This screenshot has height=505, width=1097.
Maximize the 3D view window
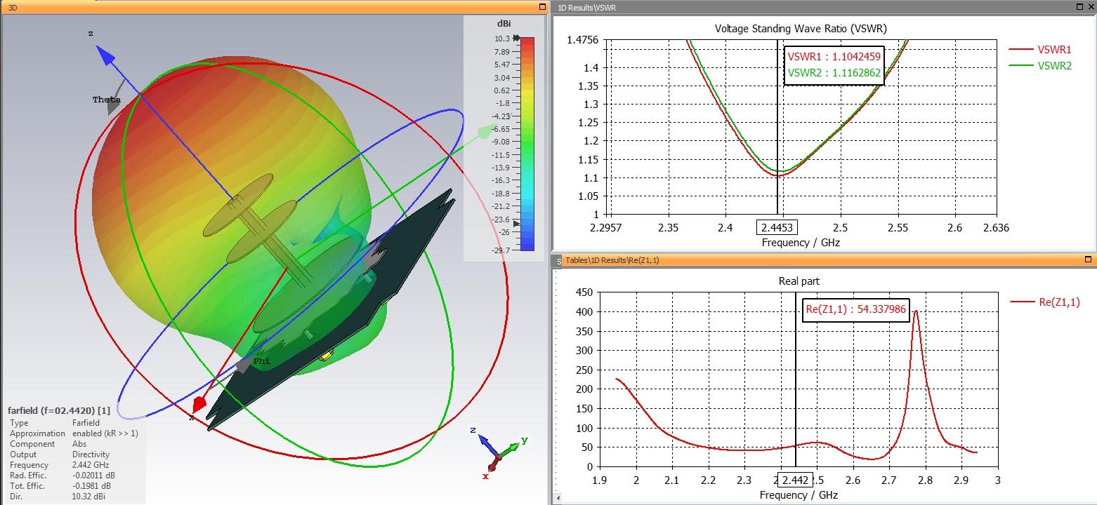click(542, 6)
